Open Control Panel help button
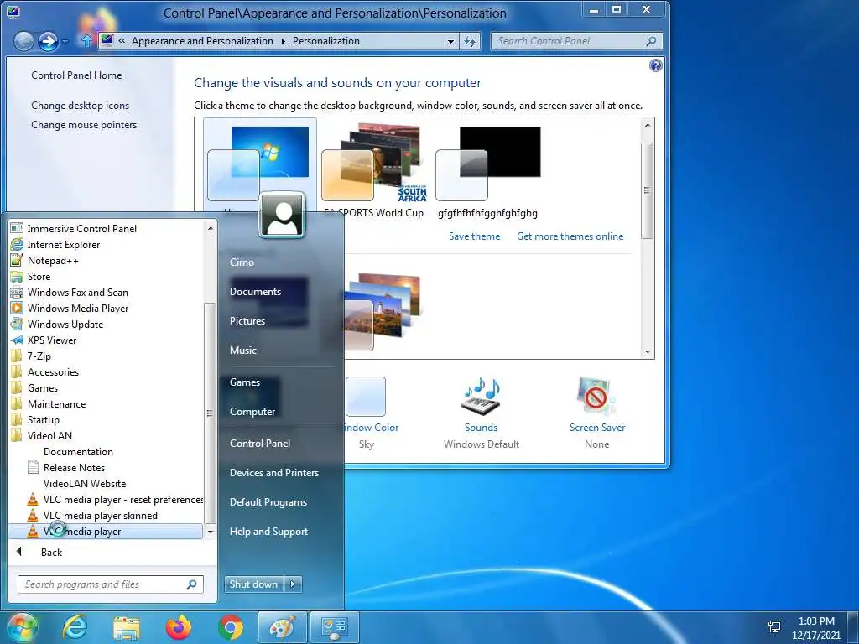859x644 pixels. [655, 65]
